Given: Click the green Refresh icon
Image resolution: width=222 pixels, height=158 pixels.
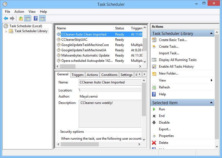Looking at the screenshot, I should coord(154,87).
